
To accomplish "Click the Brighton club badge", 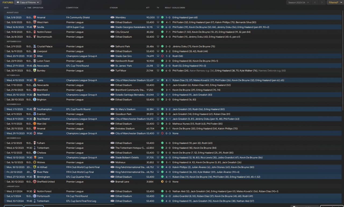I will [35, 100].
